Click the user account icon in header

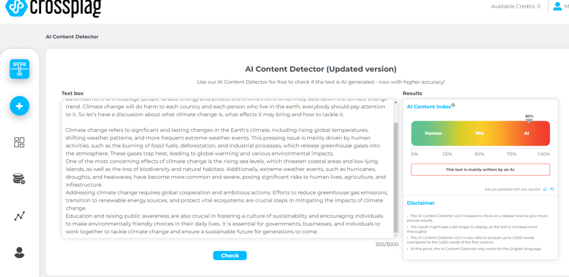pos(557,6)
